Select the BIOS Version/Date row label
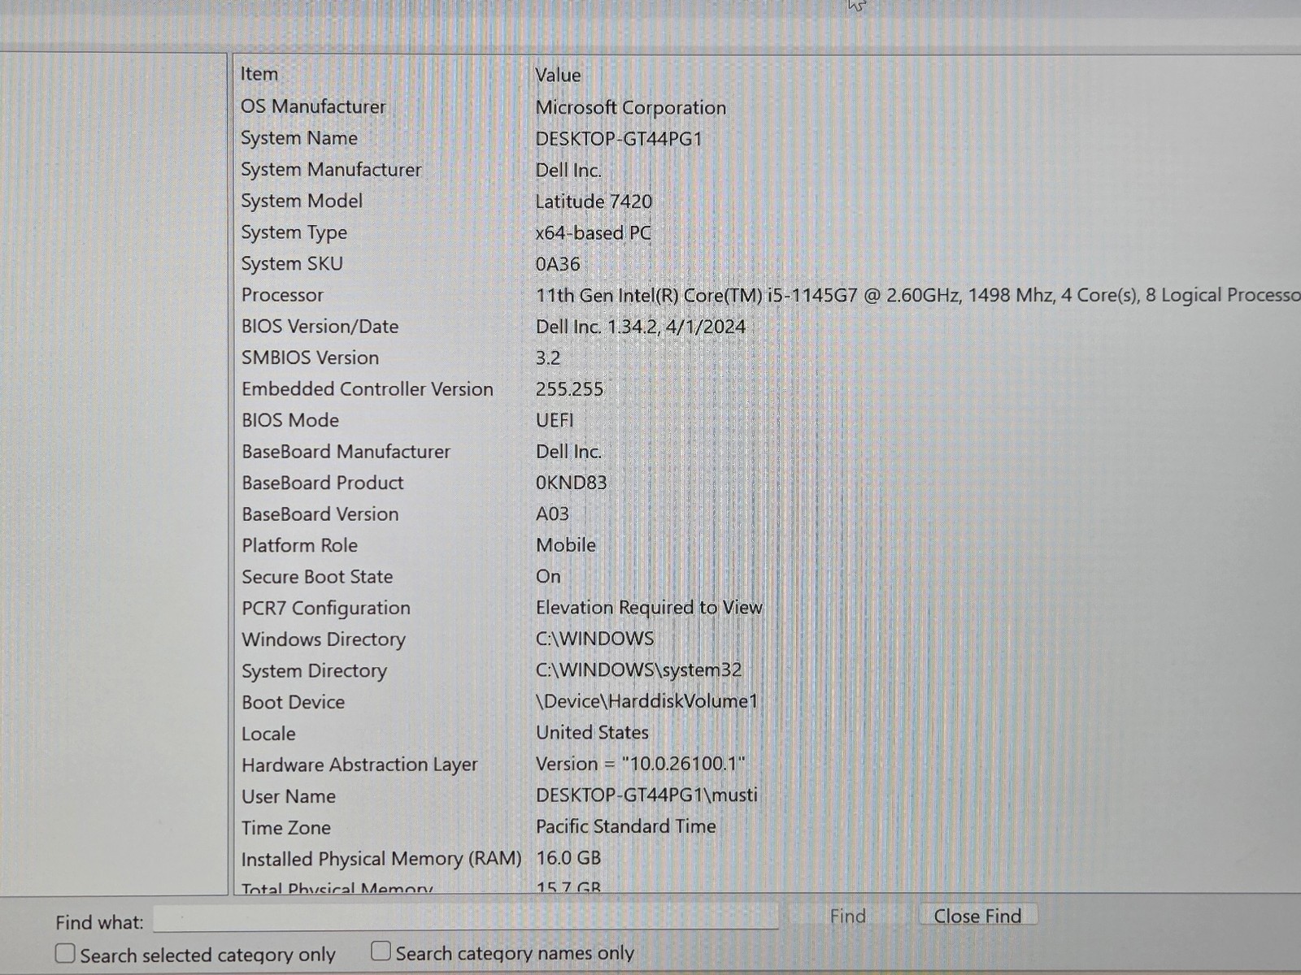The width and height of the screenshot is (1301, 975). pyautogui.click(x=320, y=327)
